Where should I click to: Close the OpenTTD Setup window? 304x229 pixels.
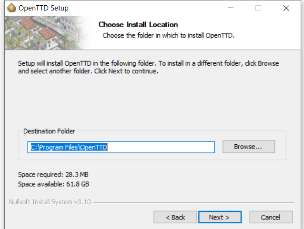click(286, 8)
